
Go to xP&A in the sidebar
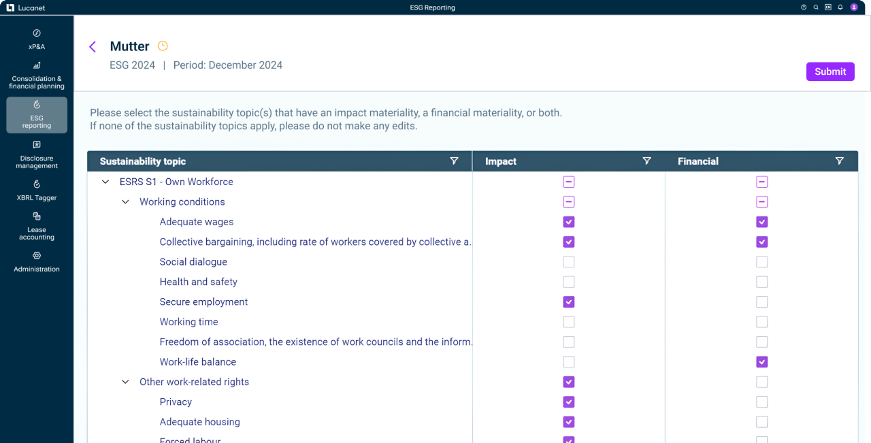click(x=37, y=39)
